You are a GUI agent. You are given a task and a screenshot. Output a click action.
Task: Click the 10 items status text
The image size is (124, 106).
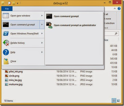[x=9, y=101]
